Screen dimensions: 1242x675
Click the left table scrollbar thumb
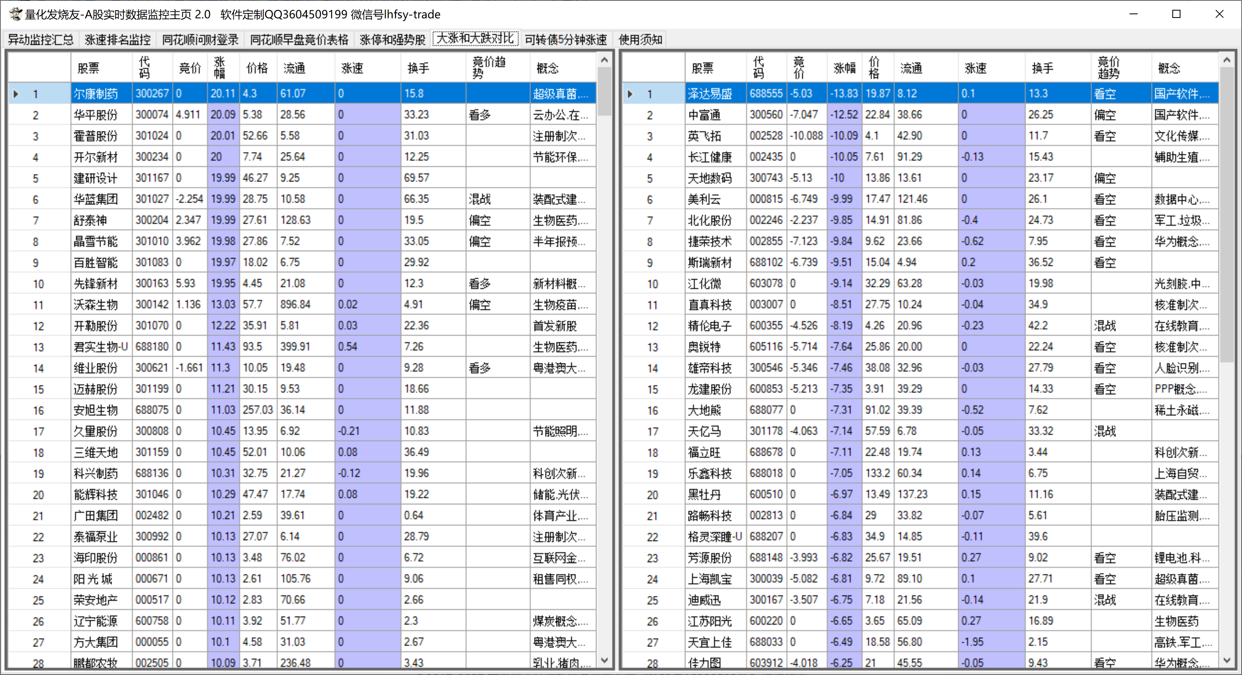coord(605,92)
